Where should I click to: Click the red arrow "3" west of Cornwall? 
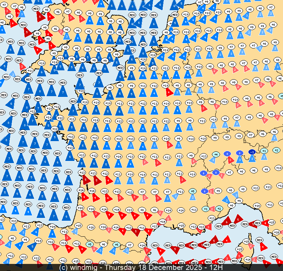point(23,66)
